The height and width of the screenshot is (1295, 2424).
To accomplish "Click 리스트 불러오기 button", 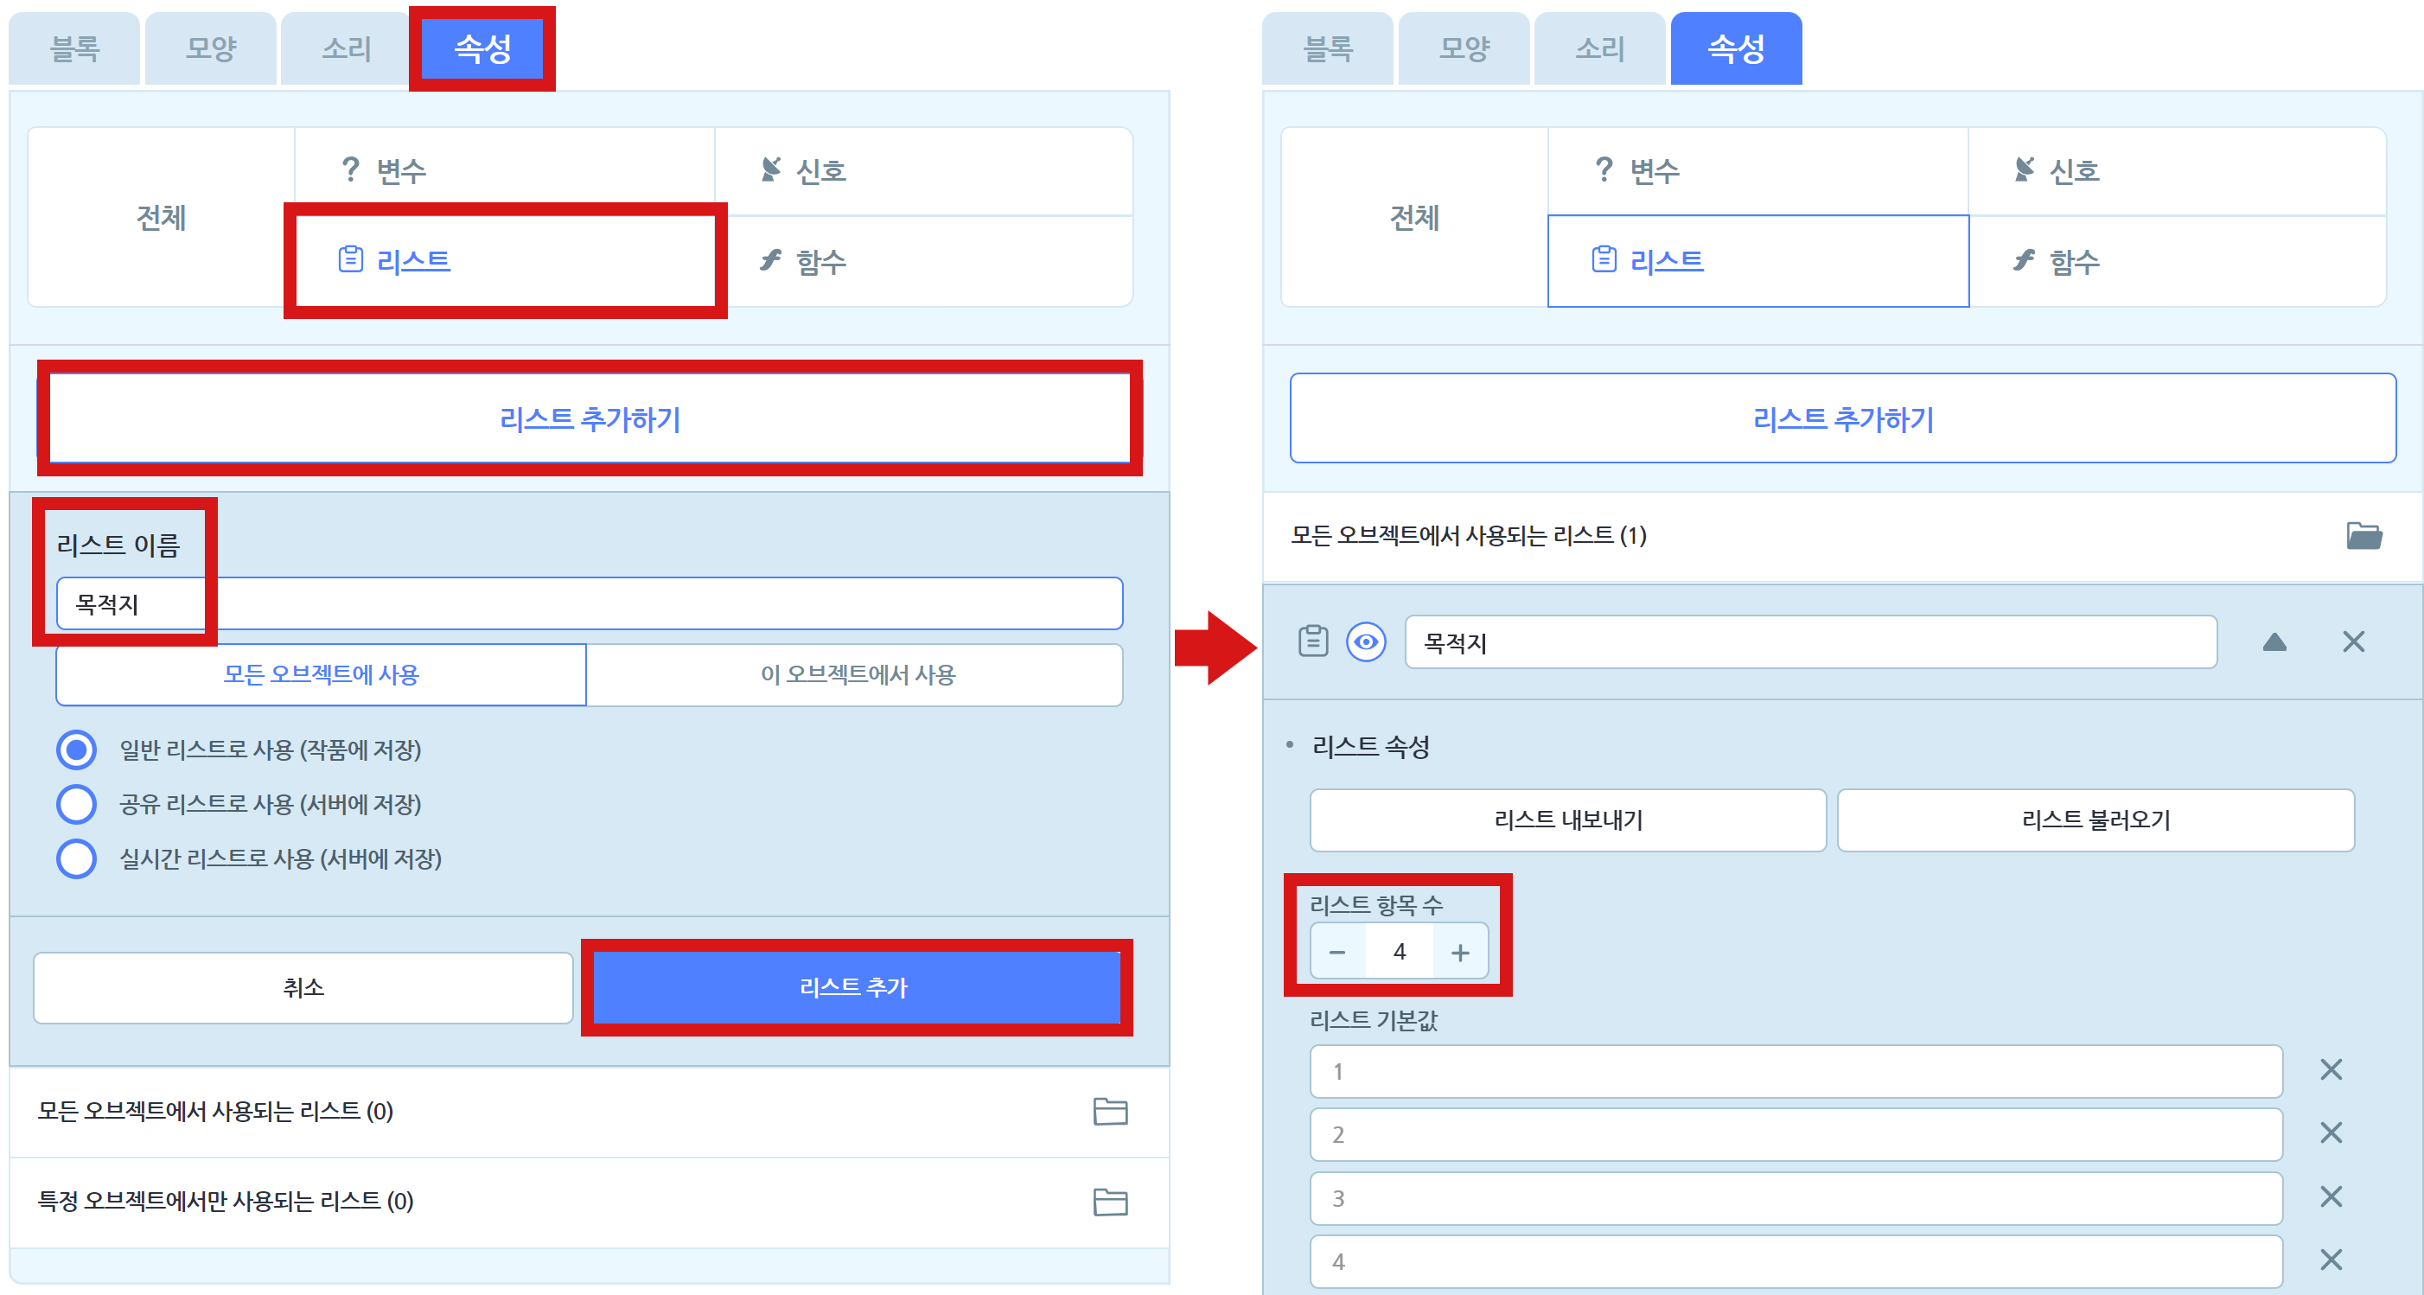I will pyautogui.click(x=2095, y=820).
